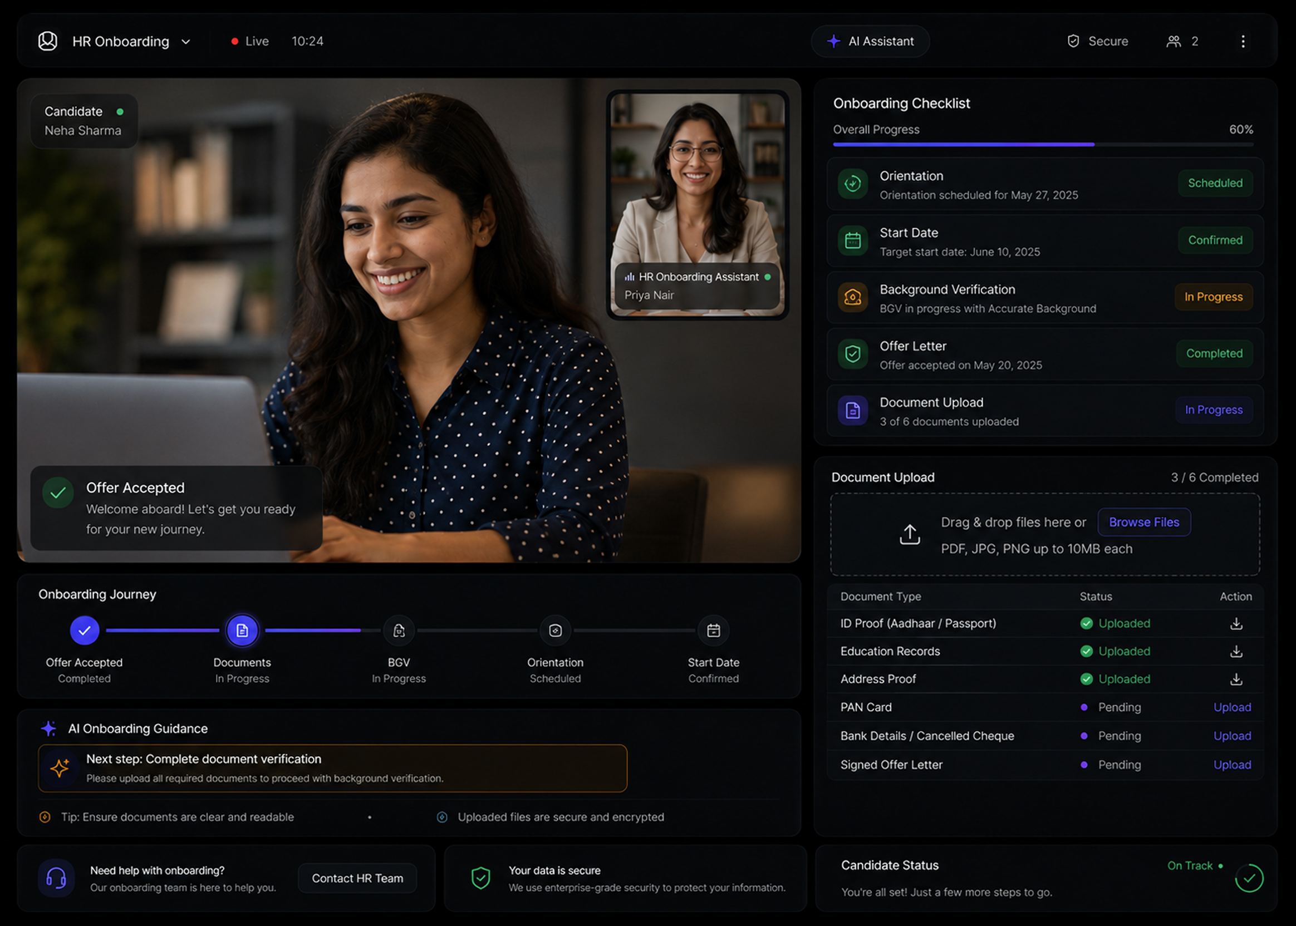The image size is (1296, 926).
Task: Select the Priya Nair video thumbnail
Action: click(697, 204)
